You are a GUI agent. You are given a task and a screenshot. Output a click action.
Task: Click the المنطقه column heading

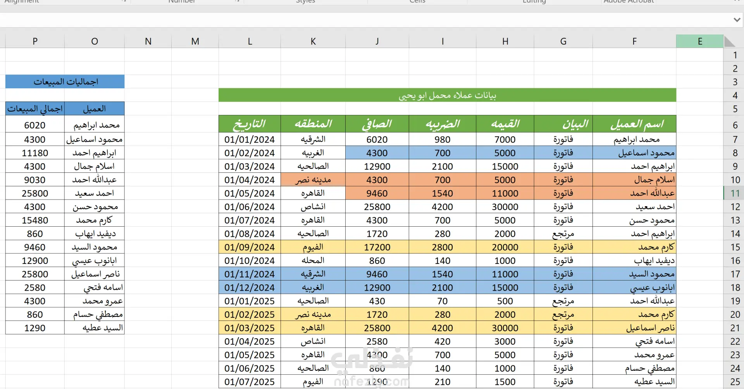click(x=313, y=124)
